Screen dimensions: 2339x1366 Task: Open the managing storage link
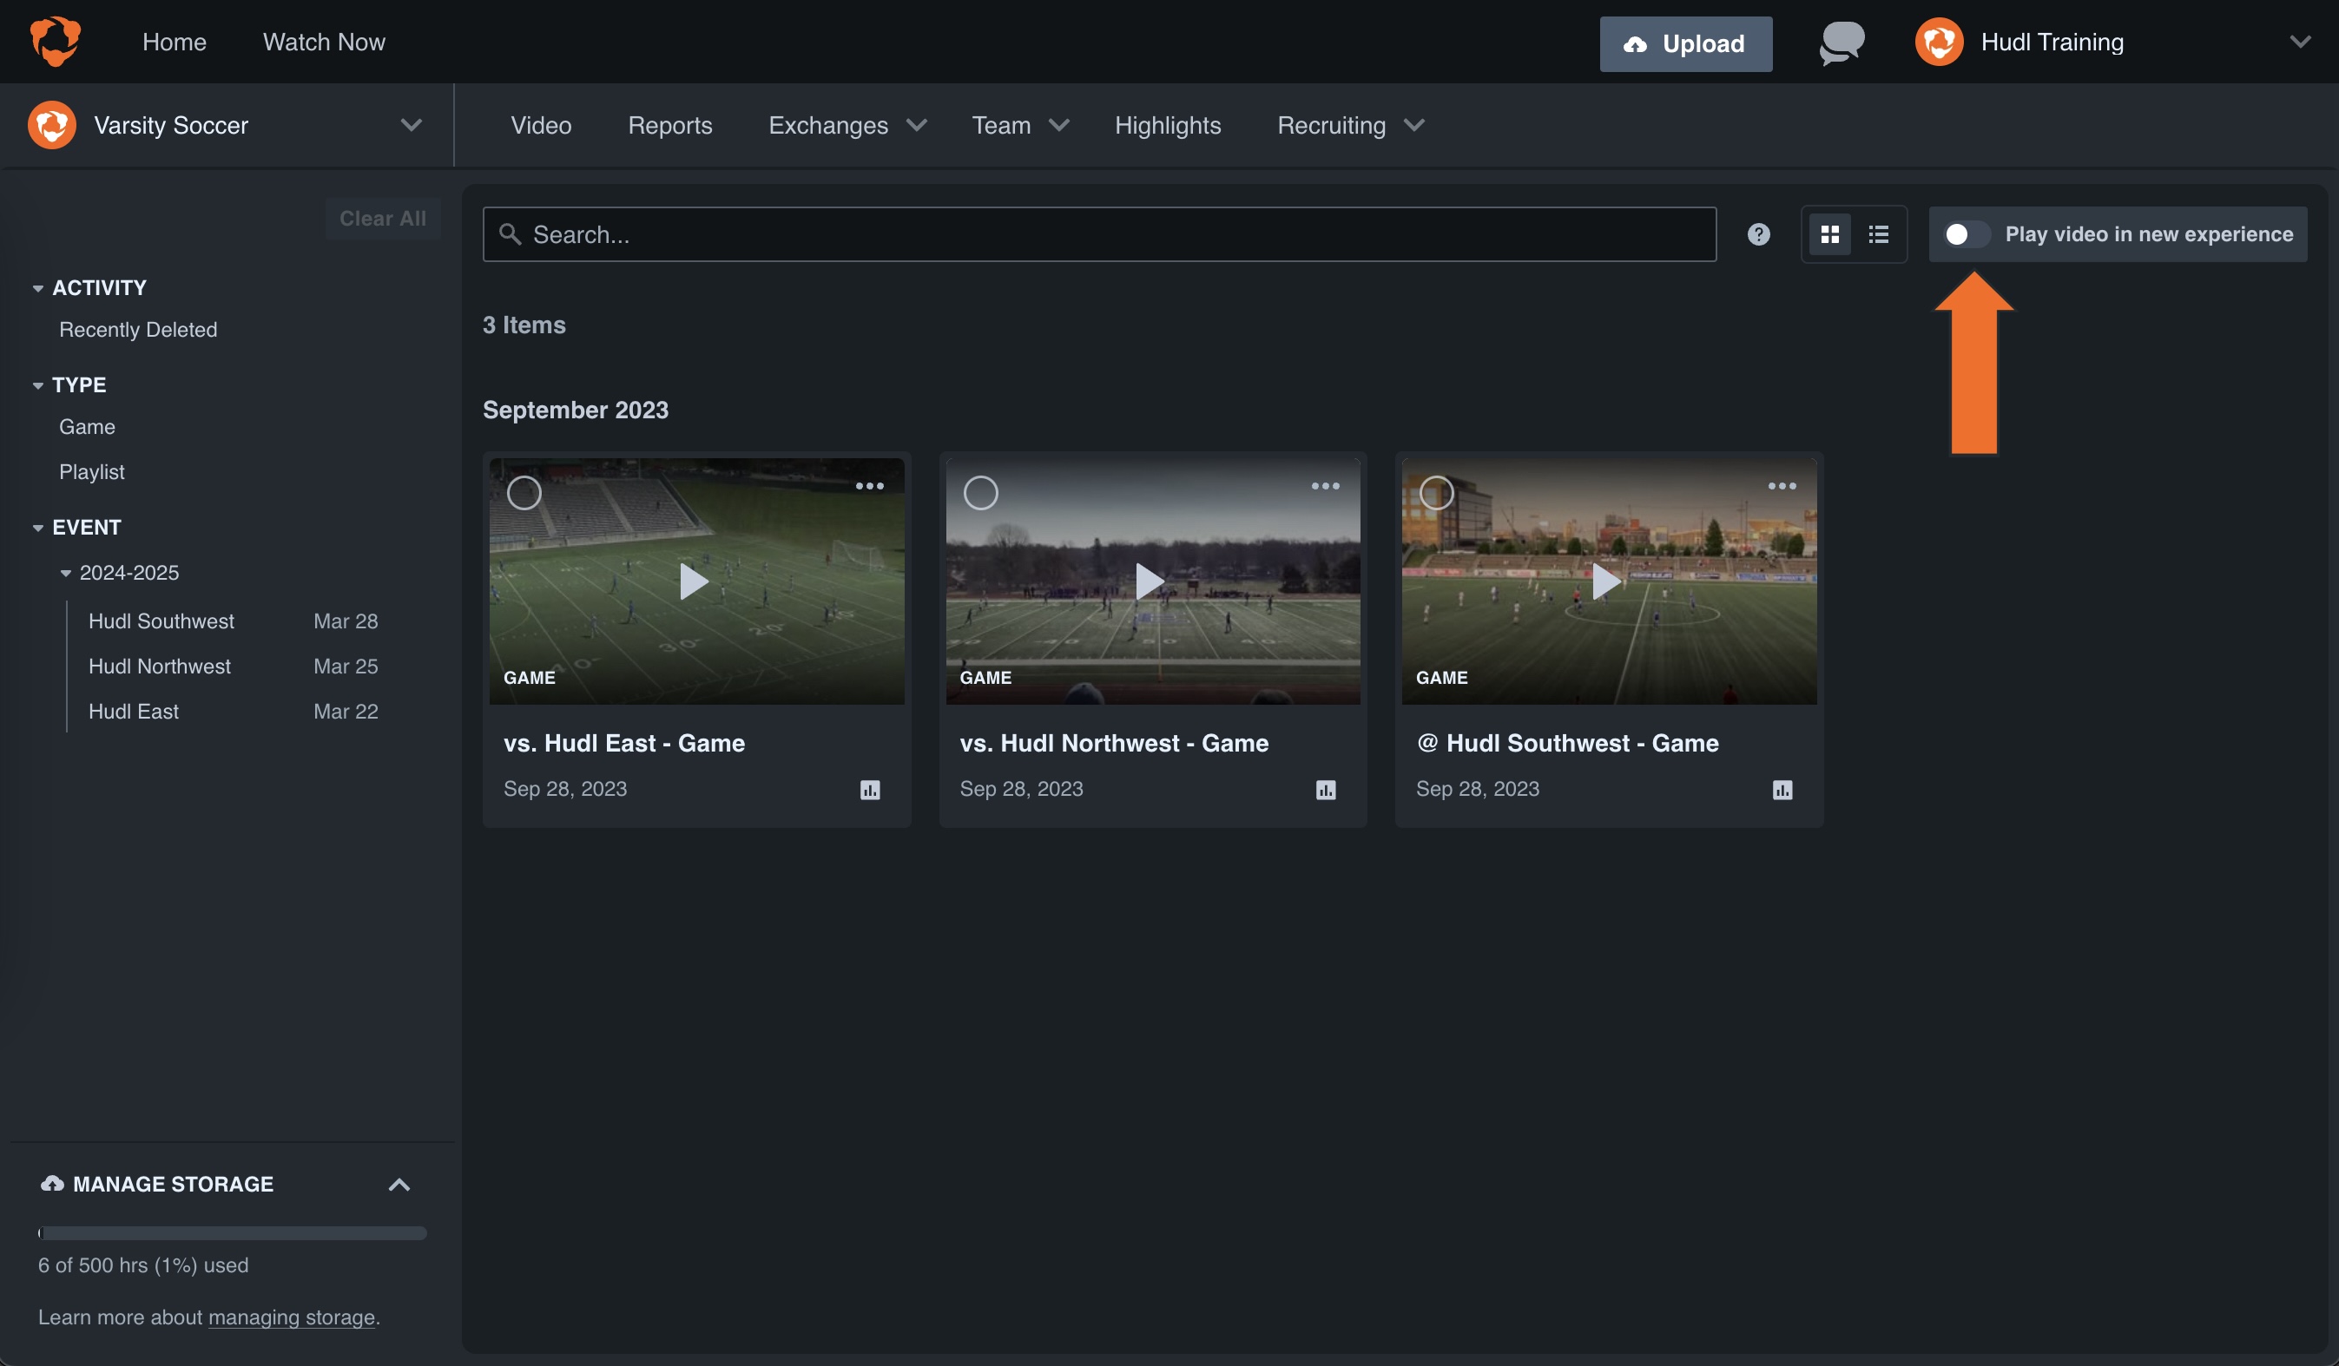click(292, 1317)
